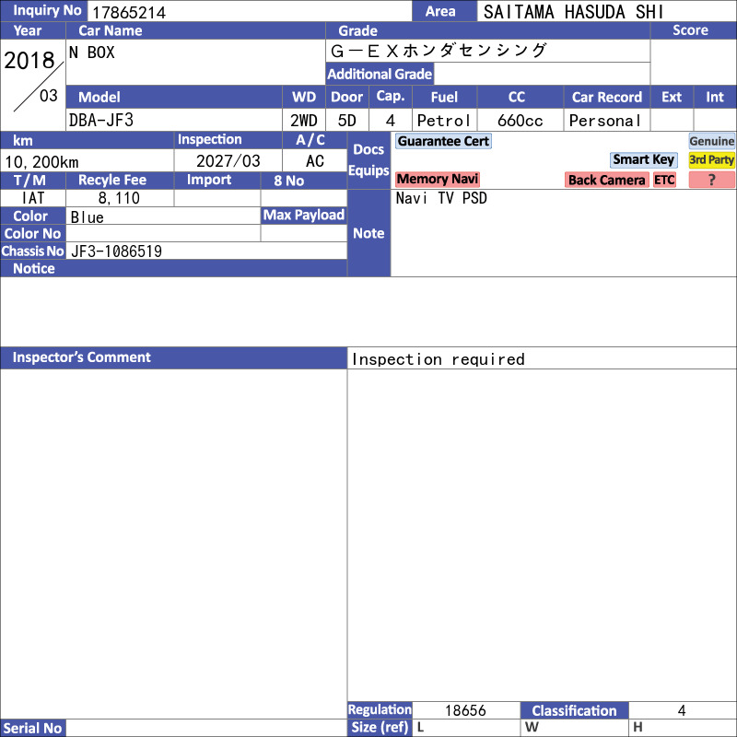Click the Regulation value 18656

click(x=466, y=709)
